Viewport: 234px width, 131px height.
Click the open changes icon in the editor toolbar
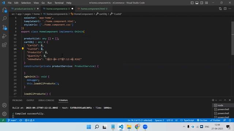point(220,9)
